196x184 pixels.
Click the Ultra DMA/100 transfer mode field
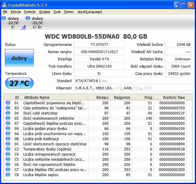(x=100, y=66)
